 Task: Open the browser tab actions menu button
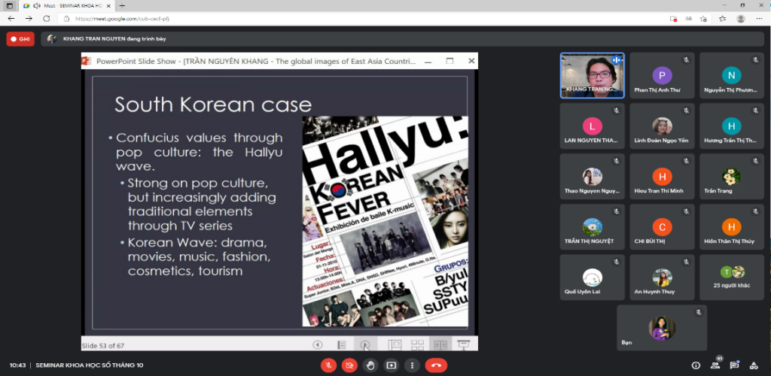[x=9, y=6]
